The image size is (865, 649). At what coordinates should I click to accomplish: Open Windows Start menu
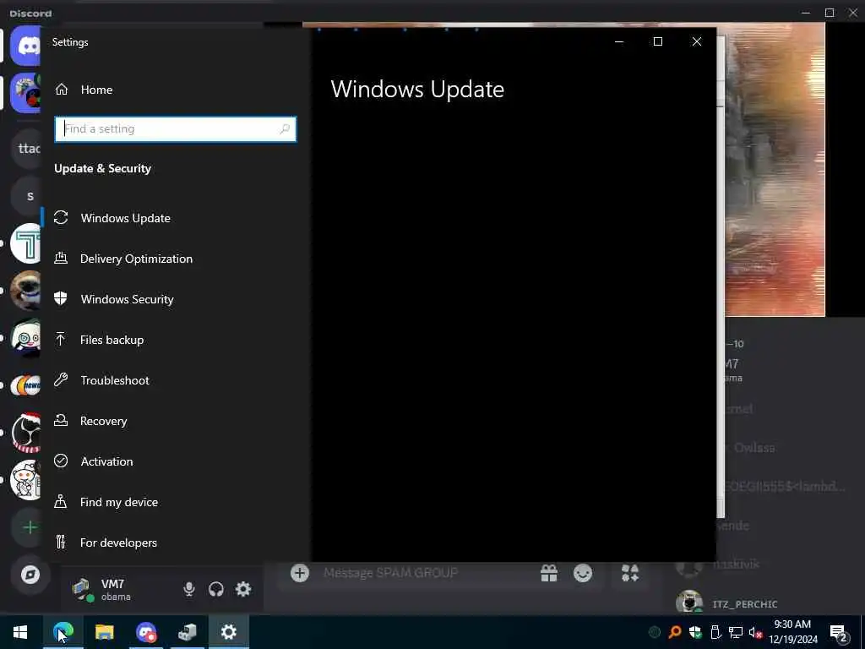[x=20, y=632]
